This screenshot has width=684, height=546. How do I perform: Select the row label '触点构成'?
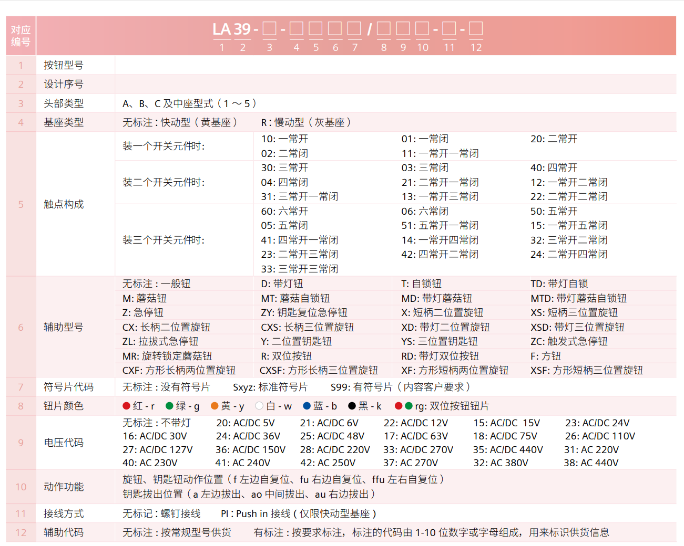pos(64,204)
